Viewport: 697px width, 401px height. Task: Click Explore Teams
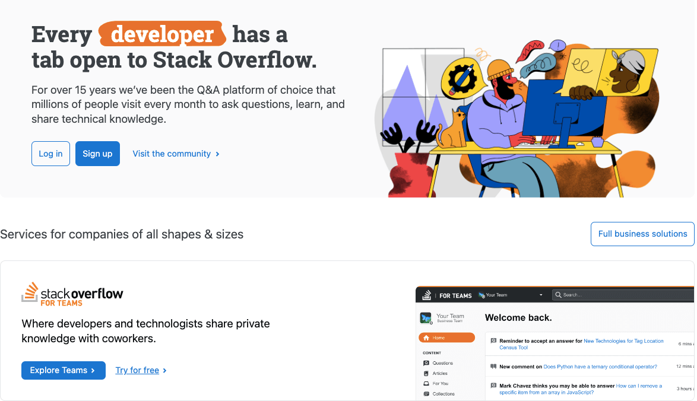click(x=63, y=370)
